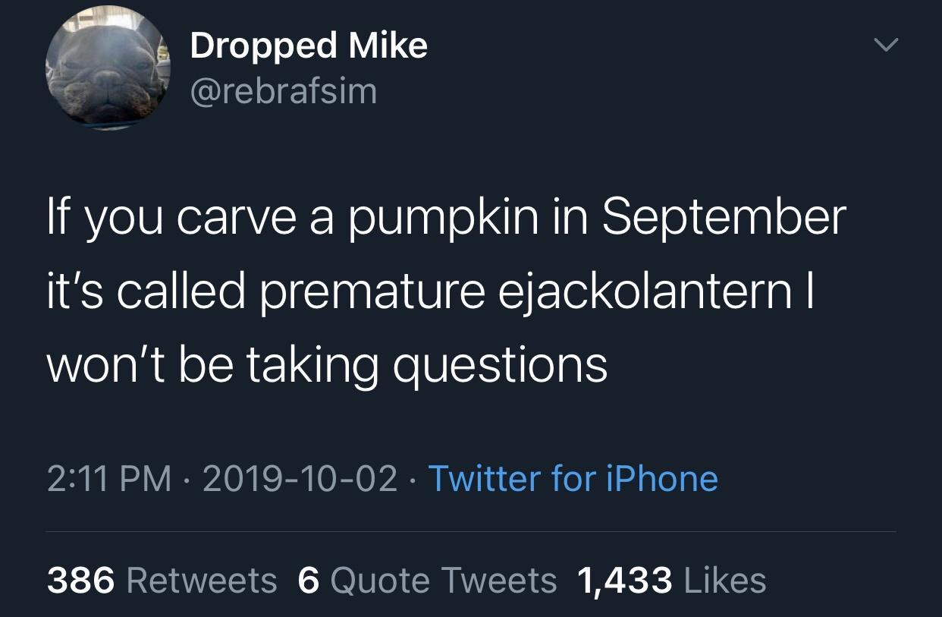Select the 2:11 PM timestamp
The height and width of the screenshot is (617, 942).
(x=109, y=478)
